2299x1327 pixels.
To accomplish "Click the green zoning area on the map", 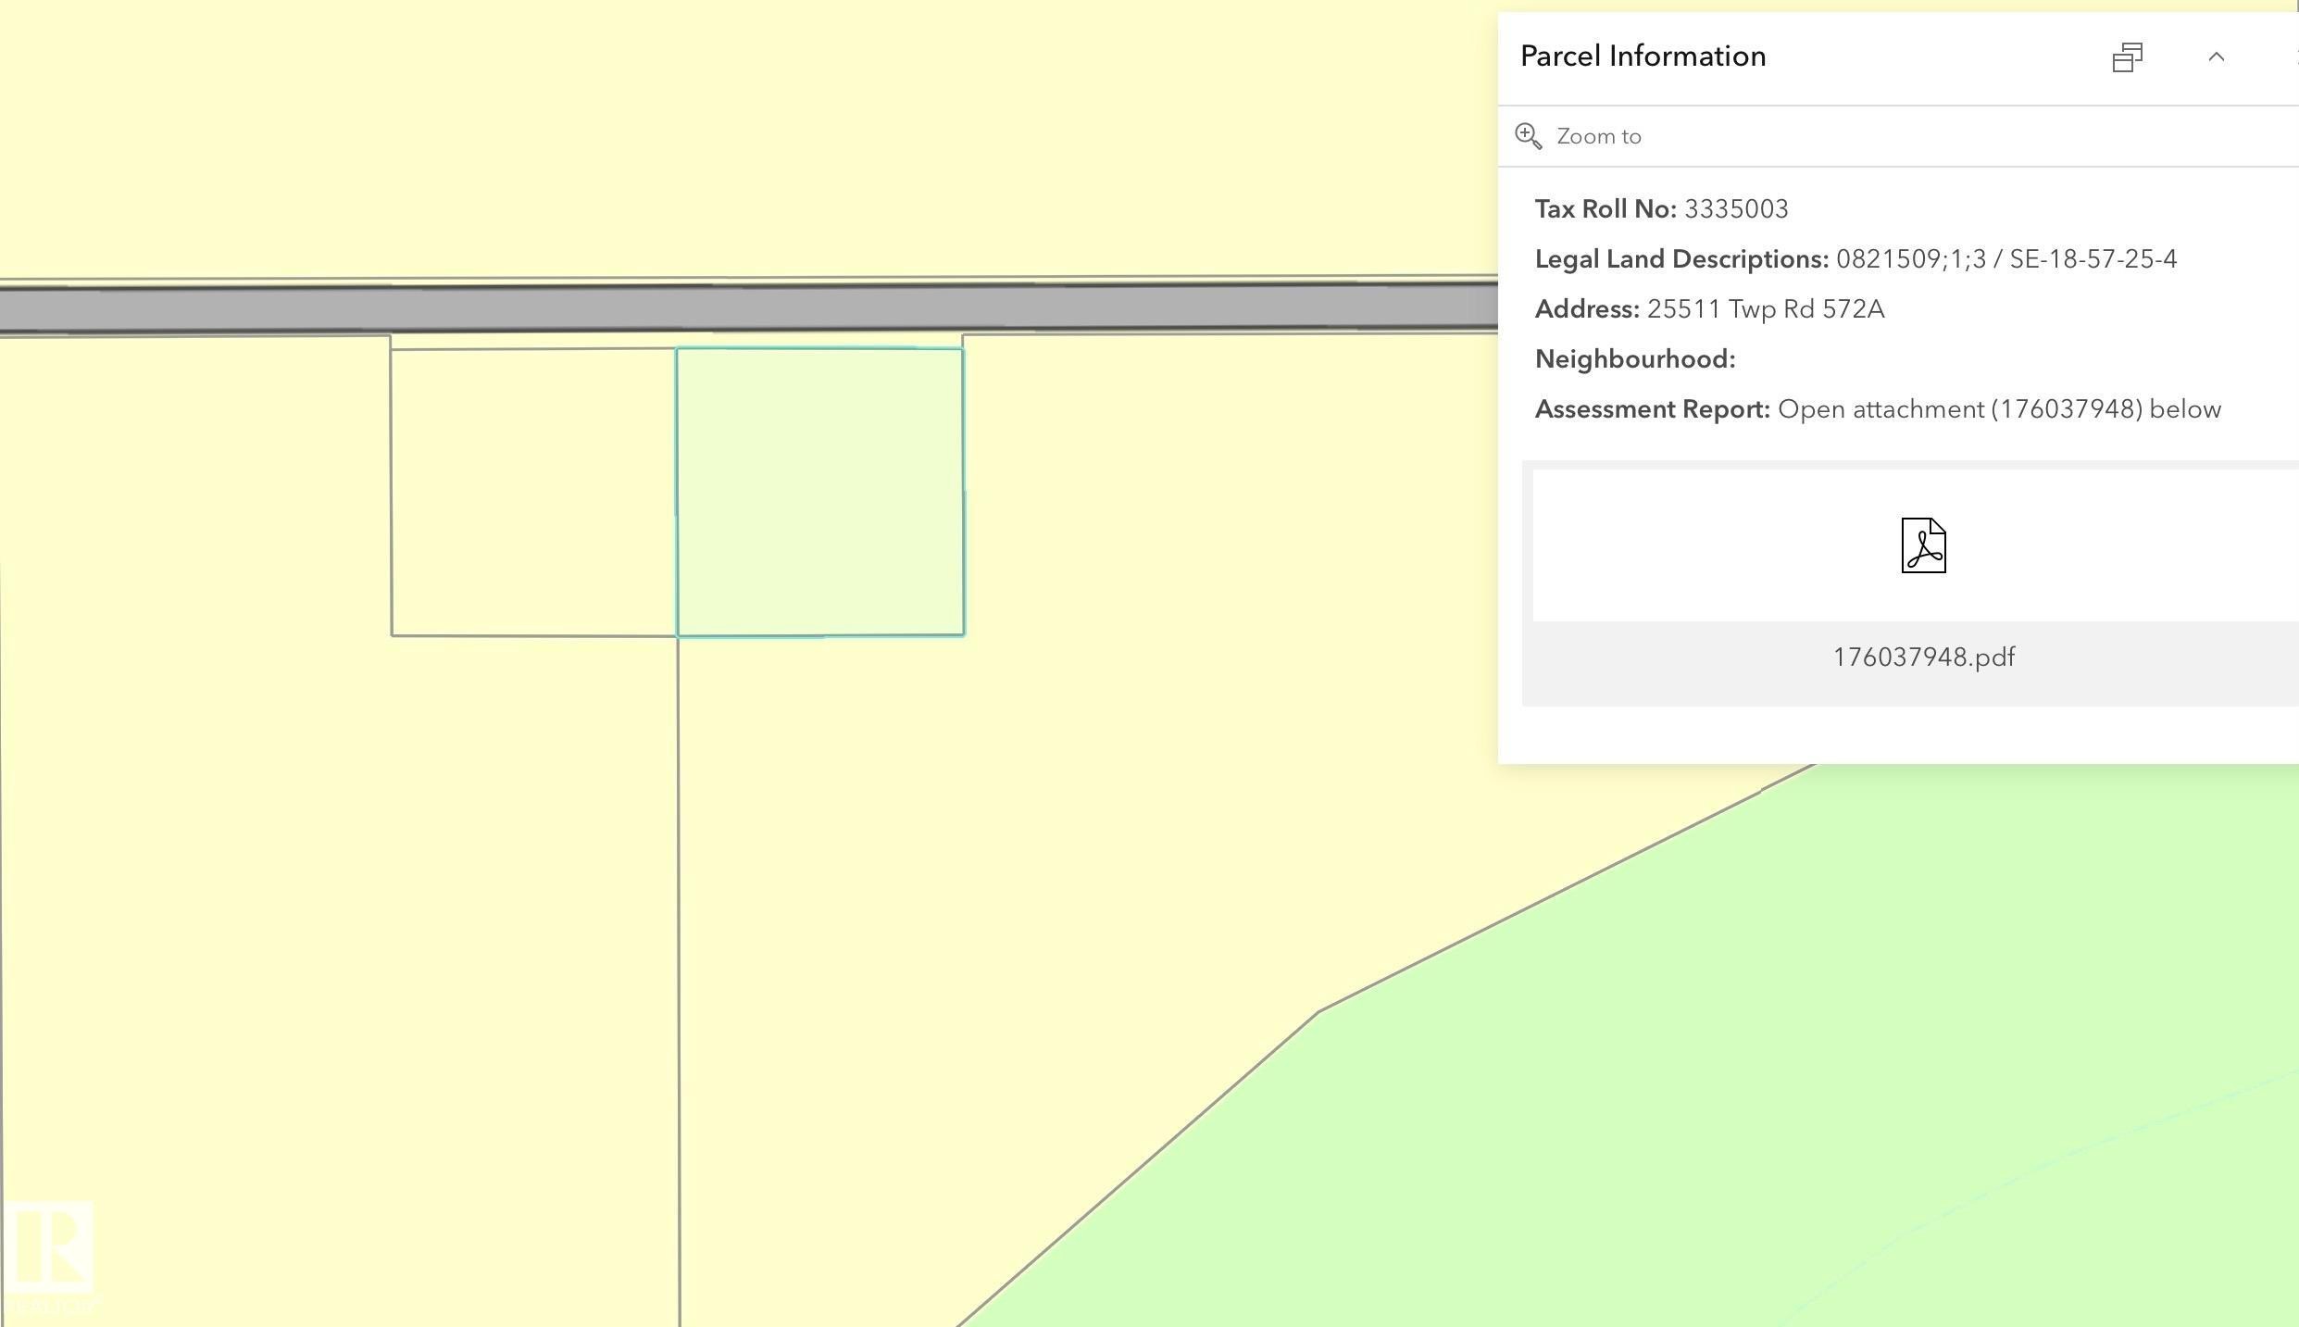I will pyautogui.click(x=1759, y=1158).
